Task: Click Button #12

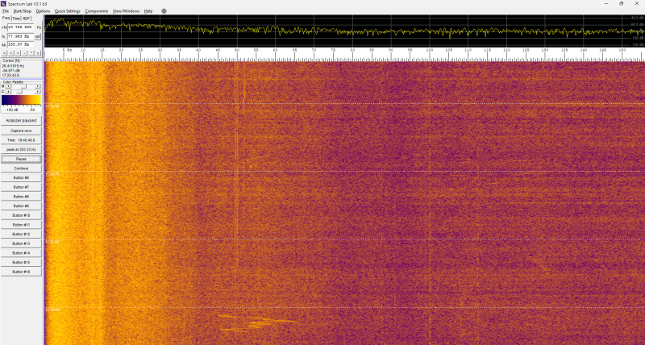Action: 22,234
